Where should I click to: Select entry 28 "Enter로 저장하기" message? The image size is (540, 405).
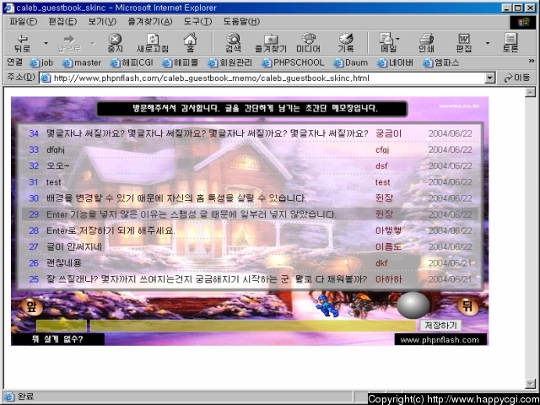tap(111, 230)
